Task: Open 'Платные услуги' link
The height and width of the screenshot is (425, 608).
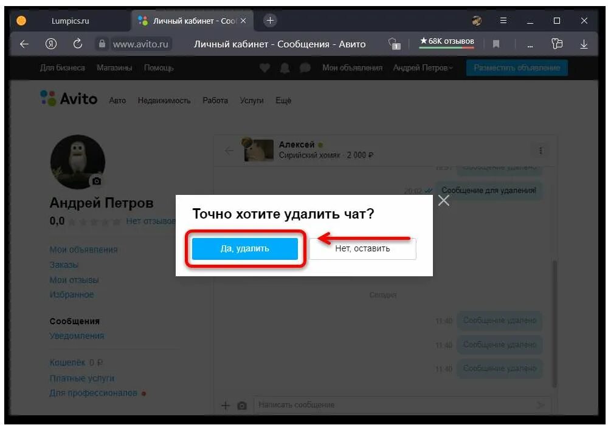Action: pyautogui.click(x=82, y=378)
